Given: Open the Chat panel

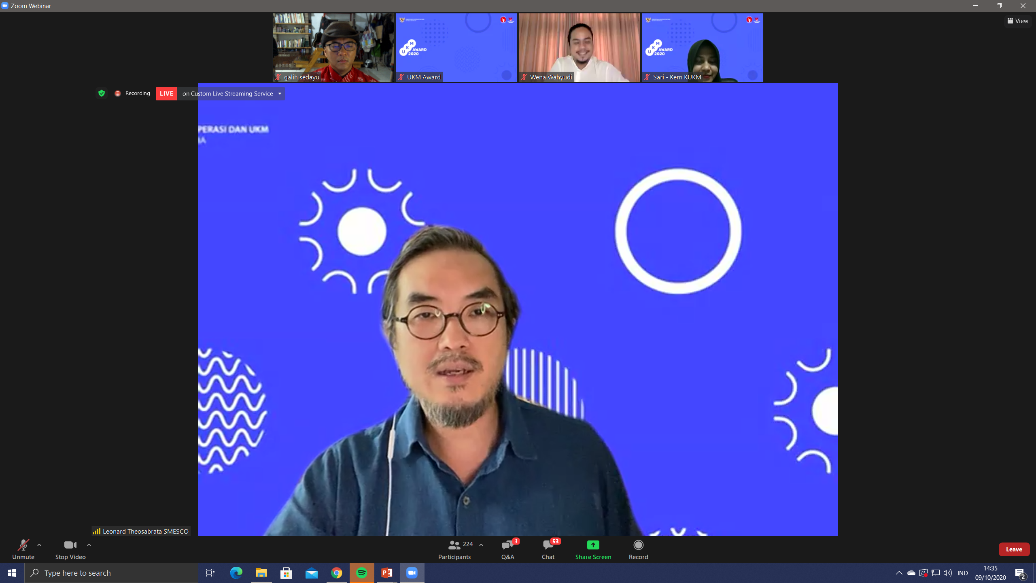Looking at the screenshot, I should [547, 549].
